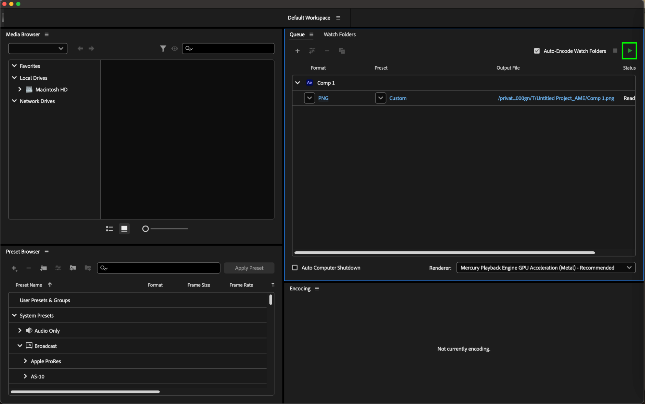Image resolution: width=645 pixels, height=404 pixels.
Task: Select User Presets & Groups row
Action: (x=138, y=300)
